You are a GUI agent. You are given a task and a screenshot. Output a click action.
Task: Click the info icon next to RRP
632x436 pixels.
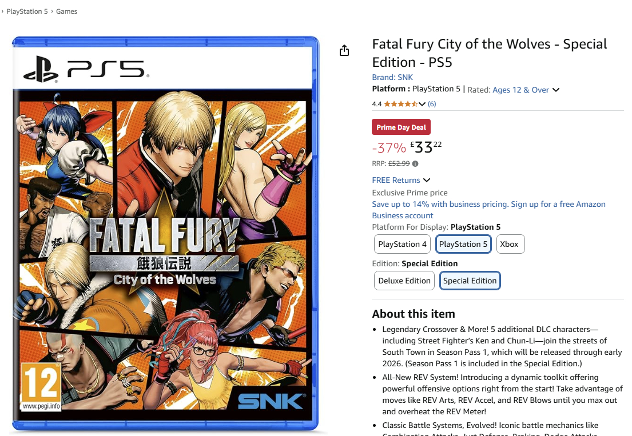(x=415, y=163)
